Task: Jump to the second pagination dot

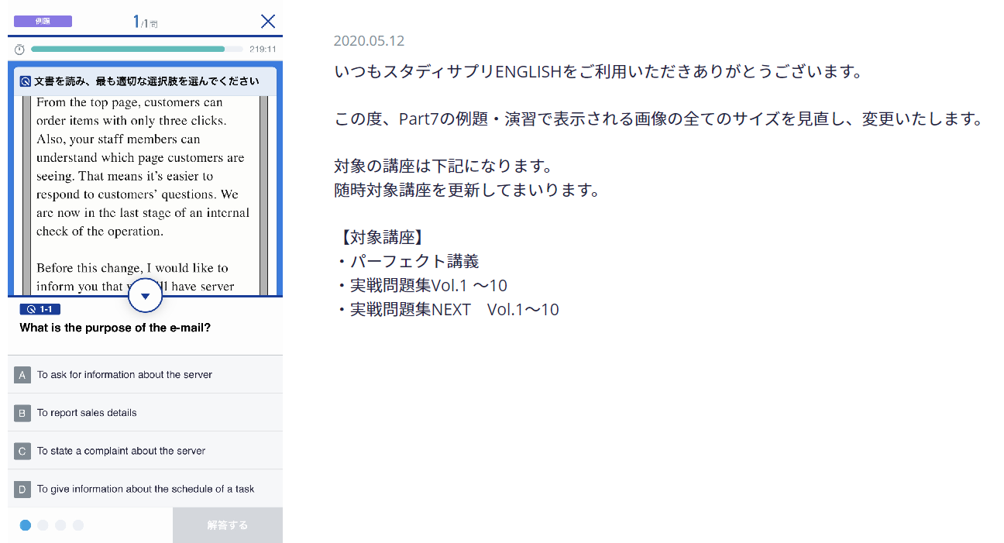Action: 43,525
